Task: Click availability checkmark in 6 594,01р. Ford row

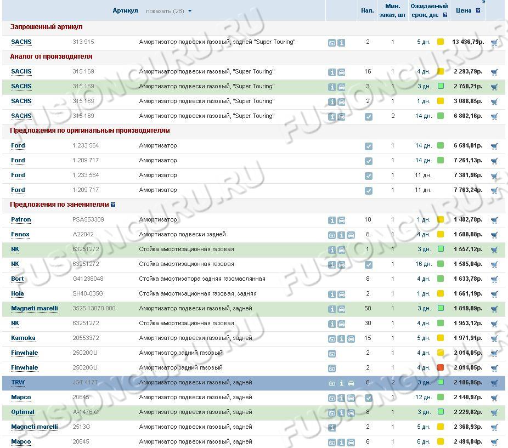Action: click(x=368, y=146)
